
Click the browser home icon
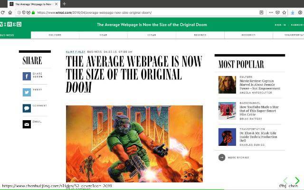click(10, 13)
